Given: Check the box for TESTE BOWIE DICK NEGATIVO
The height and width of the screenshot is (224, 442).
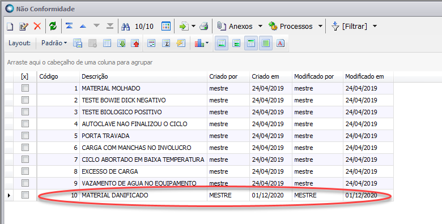Looking at the screenshot, I should (x=25, y=100).
